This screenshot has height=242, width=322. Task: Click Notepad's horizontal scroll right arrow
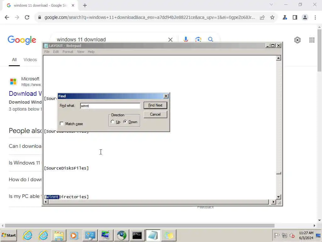(x=273, y=202)
